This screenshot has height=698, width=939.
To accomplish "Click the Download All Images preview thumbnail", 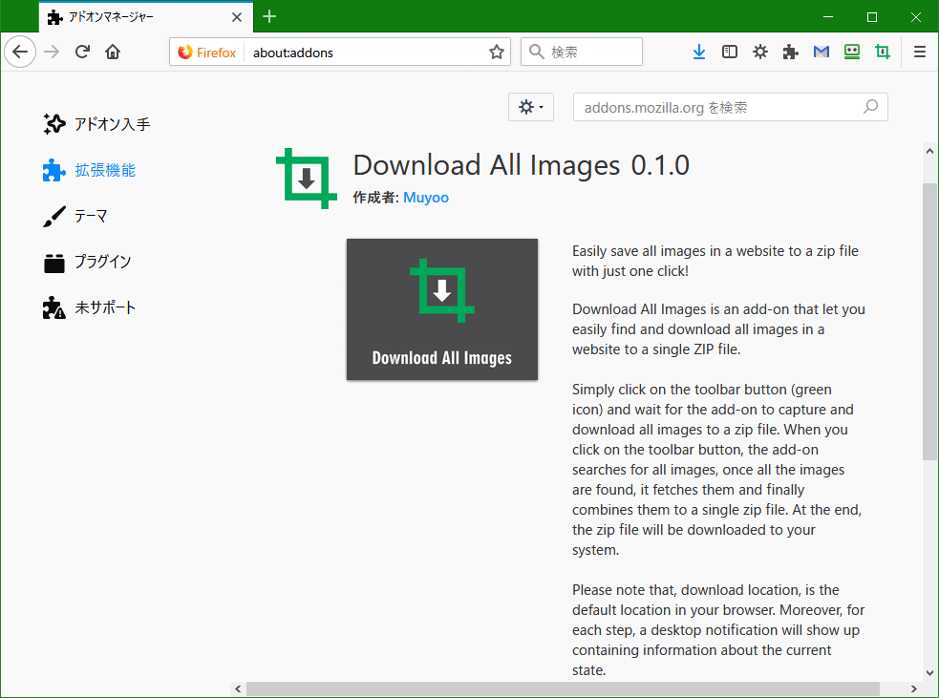I will pyautogui.click(x=442, y=309).
